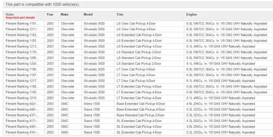Viewport: 273px width, 137px height.
Task: Select the 'Fitment Ranking:1217...' notes cell
Action: pyautogui.click(x=24, y=81)
